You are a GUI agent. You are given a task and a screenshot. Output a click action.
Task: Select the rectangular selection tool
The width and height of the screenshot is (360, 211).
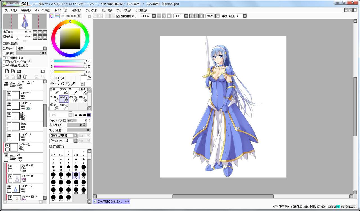(x=52, y=79)
